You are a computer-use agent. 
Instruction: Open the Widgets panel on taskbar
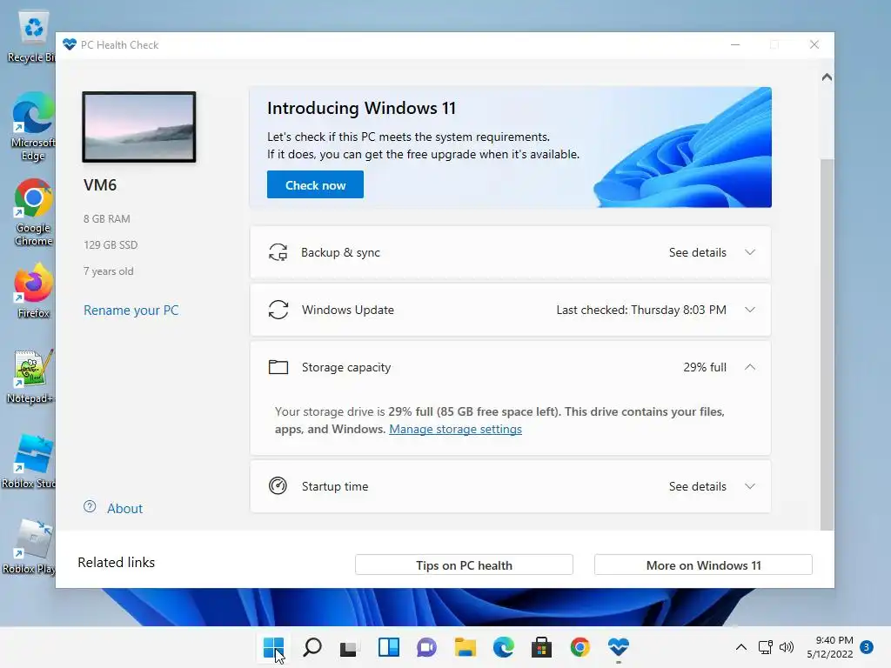click(389, 647)
